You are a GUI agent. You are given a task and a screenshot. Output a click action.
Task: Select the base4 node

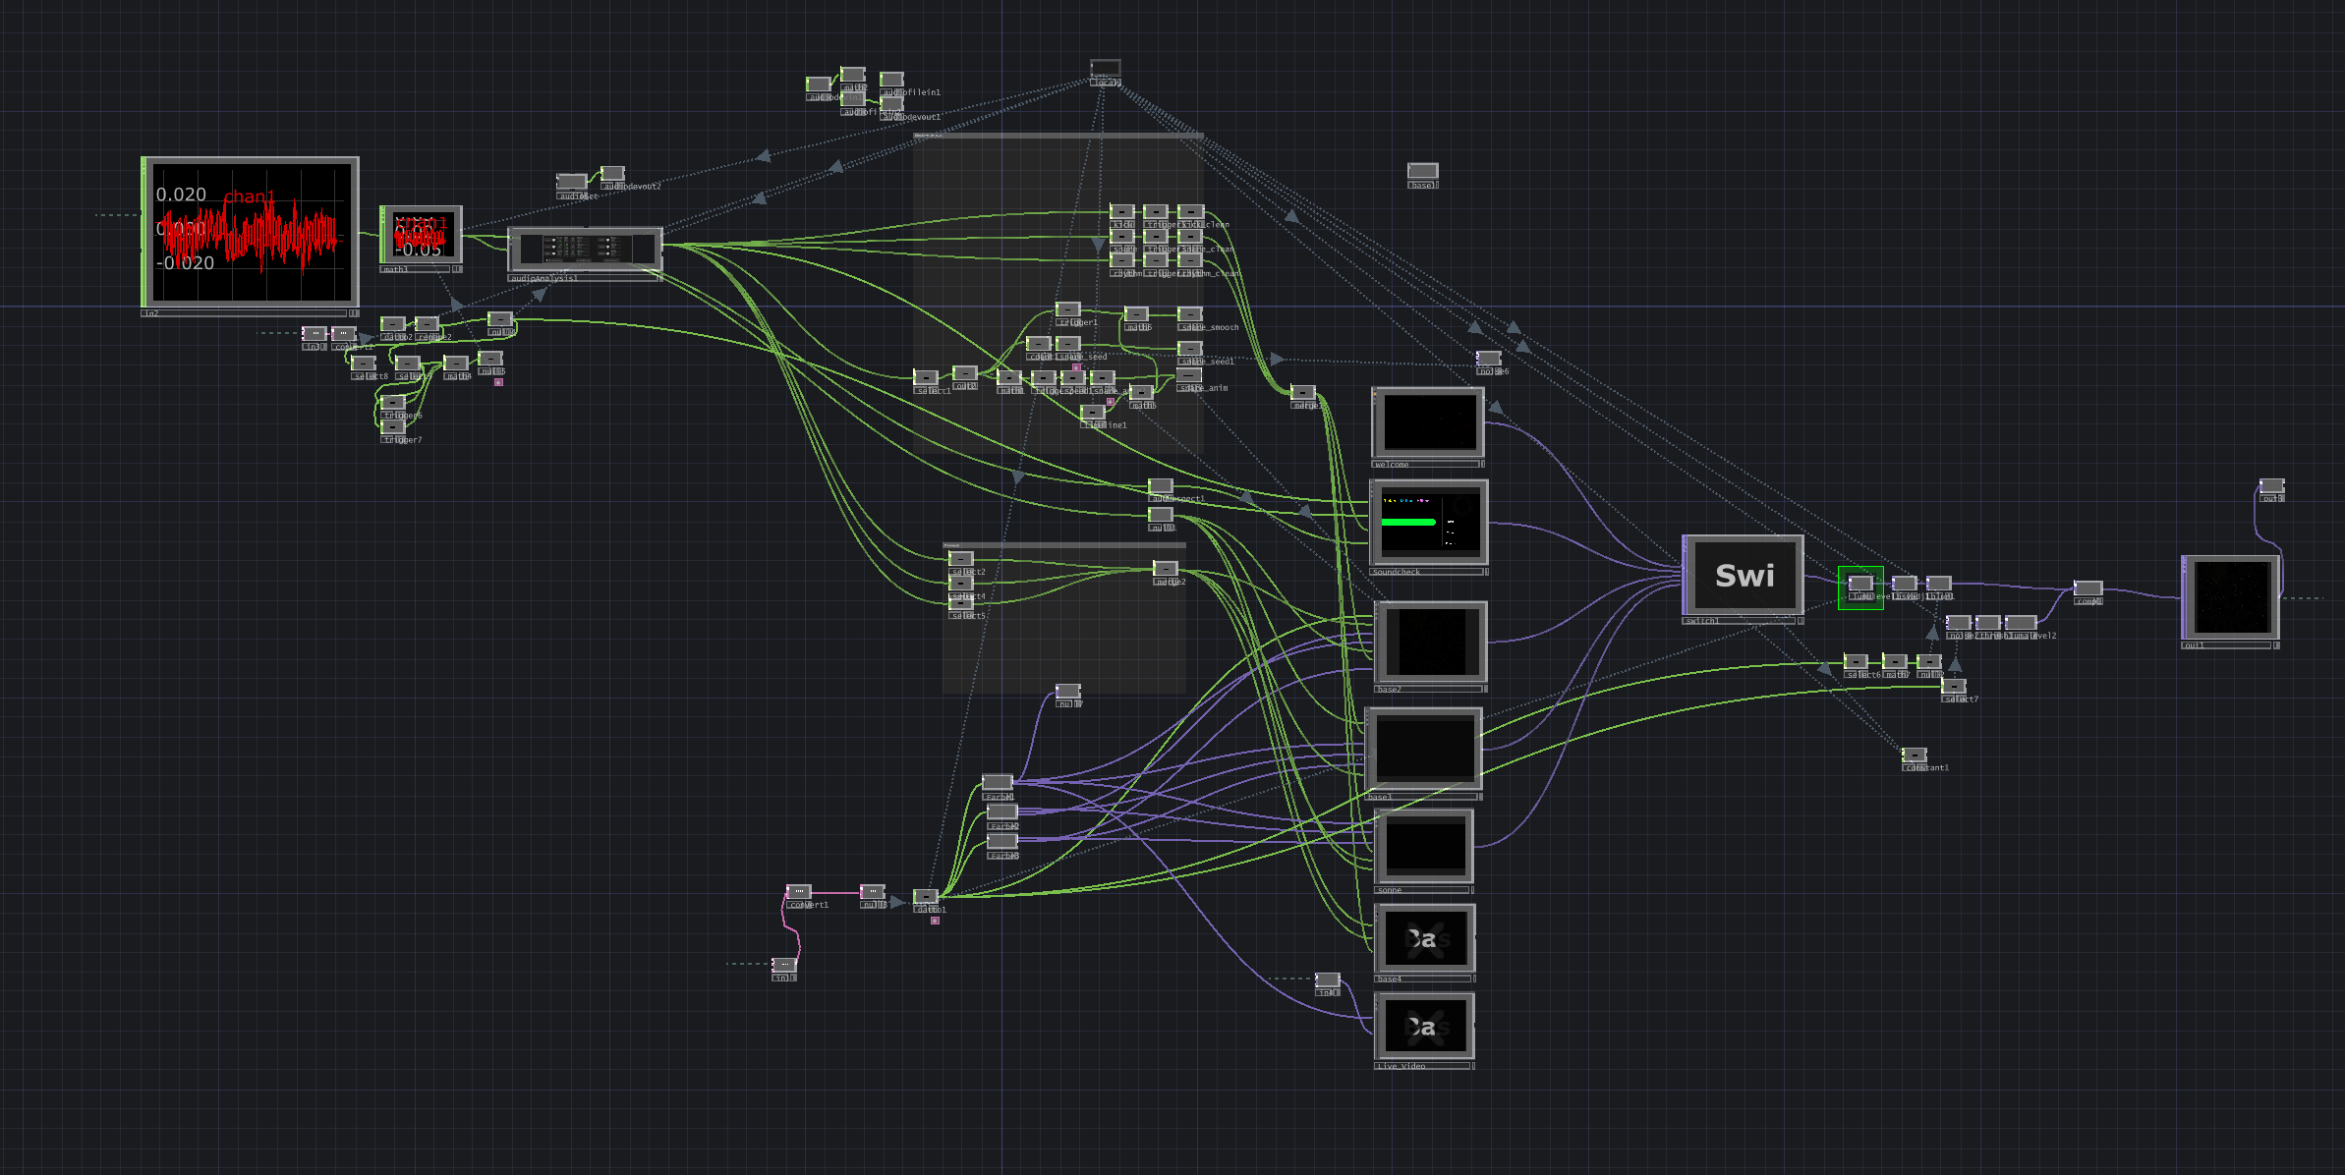pyautogui.click(x=1424, y=938)
